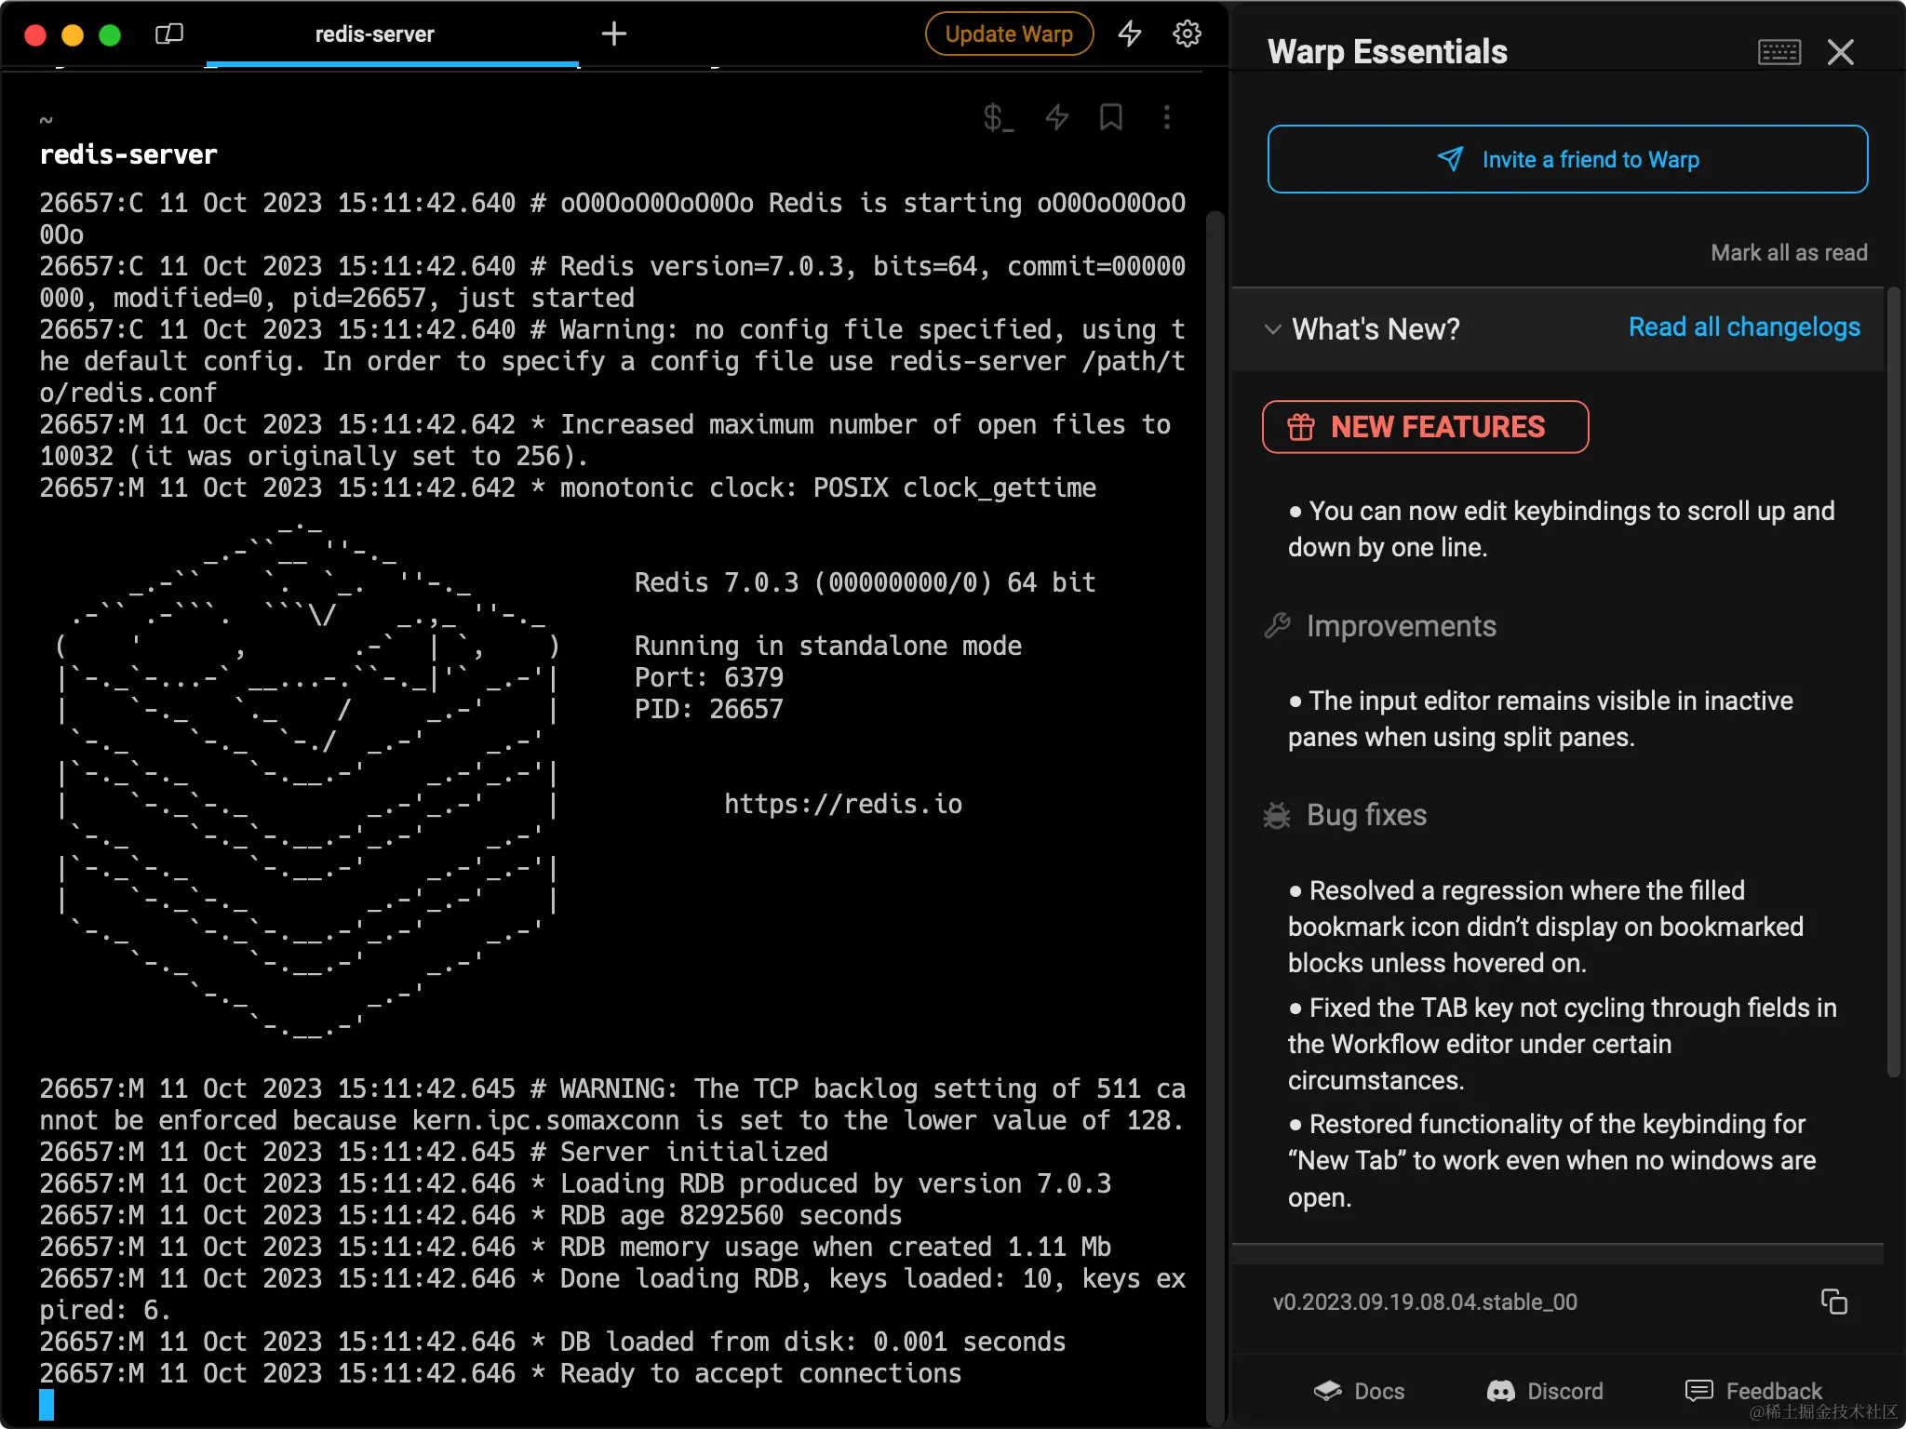Click the lightning bolt icon in title bar
Screen dimensions: 1906x1429
click(1130, 34)
